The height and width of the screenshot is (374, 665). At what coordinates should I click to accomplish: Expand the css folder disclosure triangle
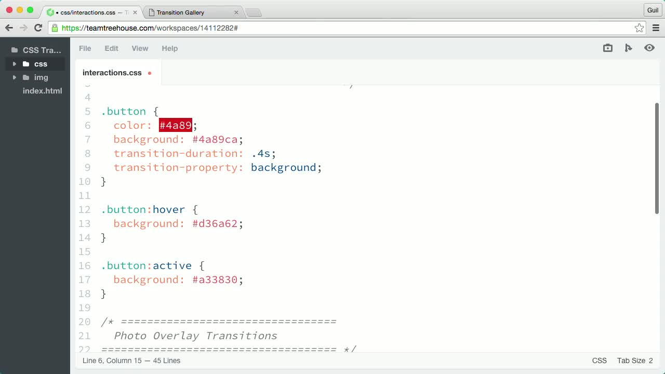click(14, 64)
